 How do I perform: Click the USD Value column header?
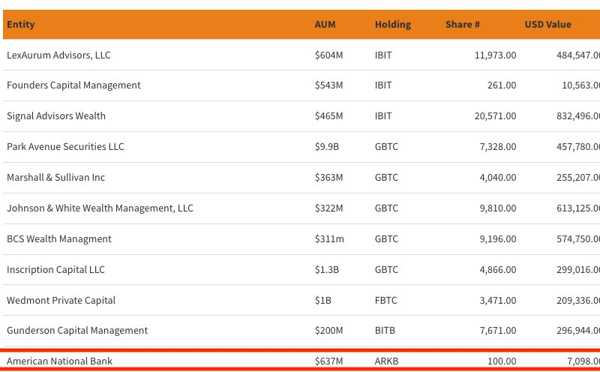[x=547, y=25]
